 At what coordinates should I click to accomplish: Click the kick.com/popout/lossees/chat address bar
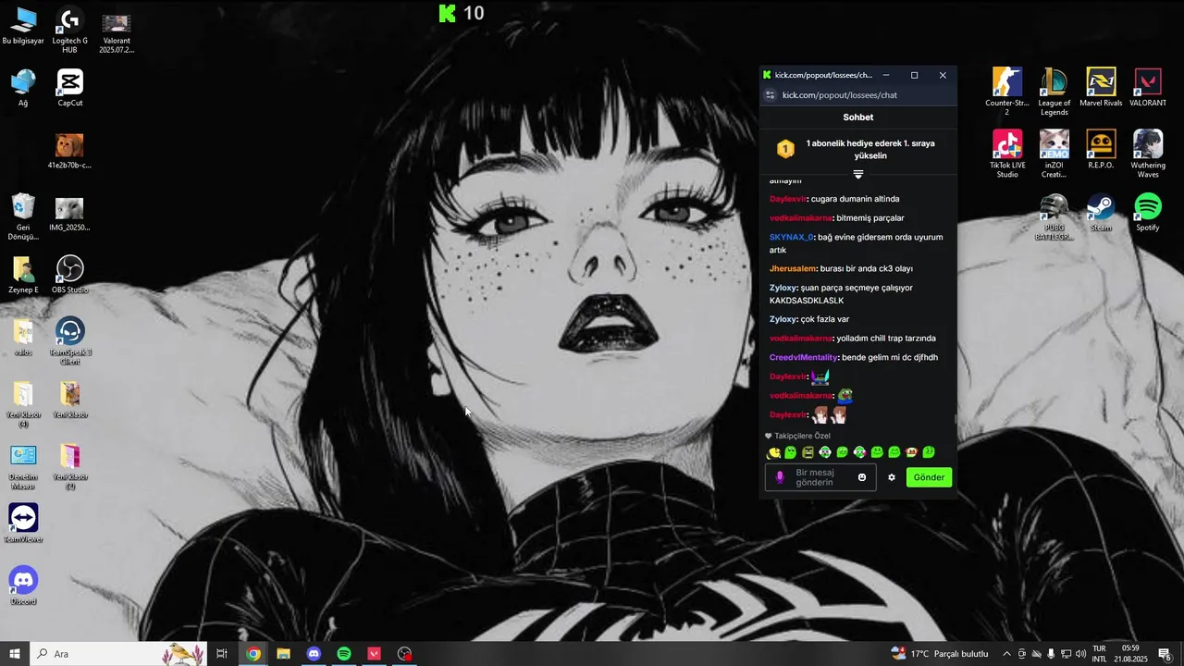[839, 95]
